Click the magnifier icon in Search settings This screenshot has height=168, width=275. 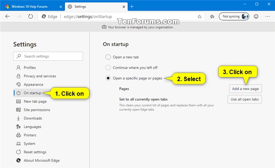pyautogui.click(x=19, y=56)
